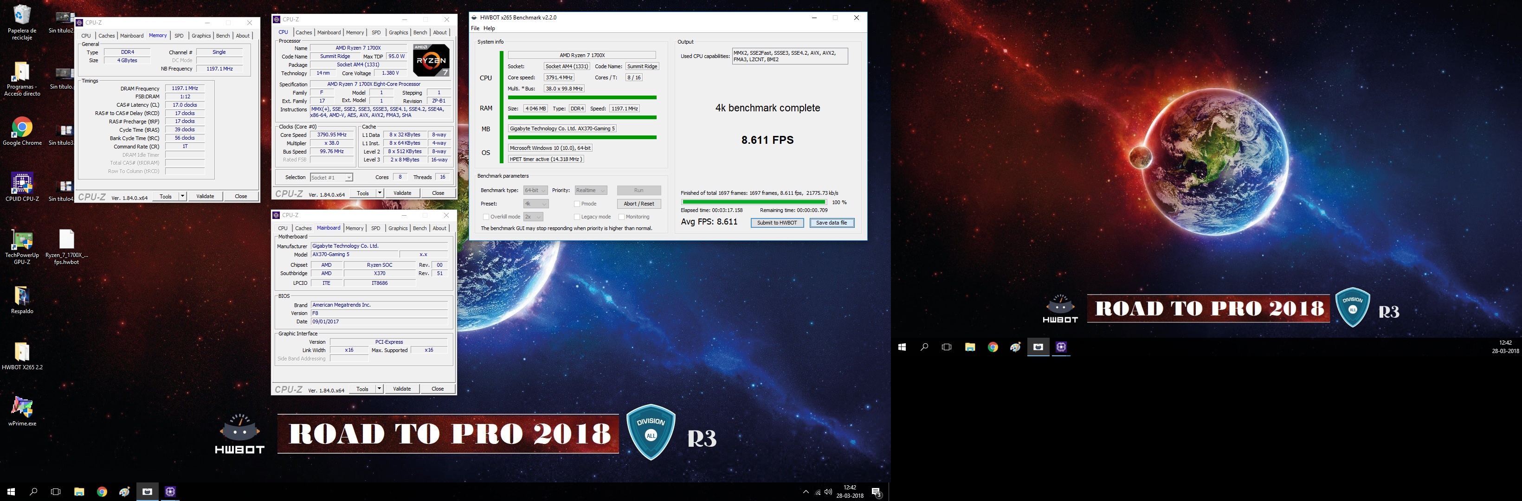Click Validate in the CPU-Z Memory window
This screenshot has height=501, width=1522.
[205, 196]
